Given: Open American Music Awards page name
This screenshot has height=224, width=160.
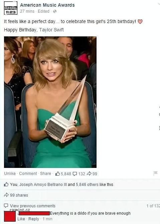Looking at the screenshot, I should pos(47,5).
